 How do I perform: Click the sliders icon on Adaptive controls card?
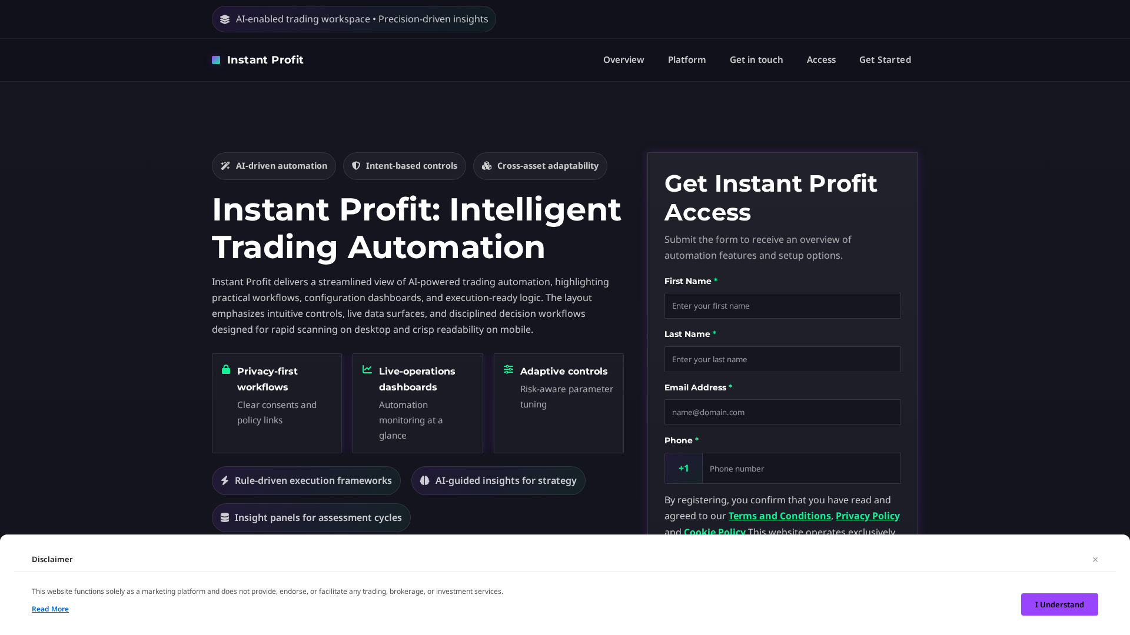pyautogui.click(x=508, y=369)
